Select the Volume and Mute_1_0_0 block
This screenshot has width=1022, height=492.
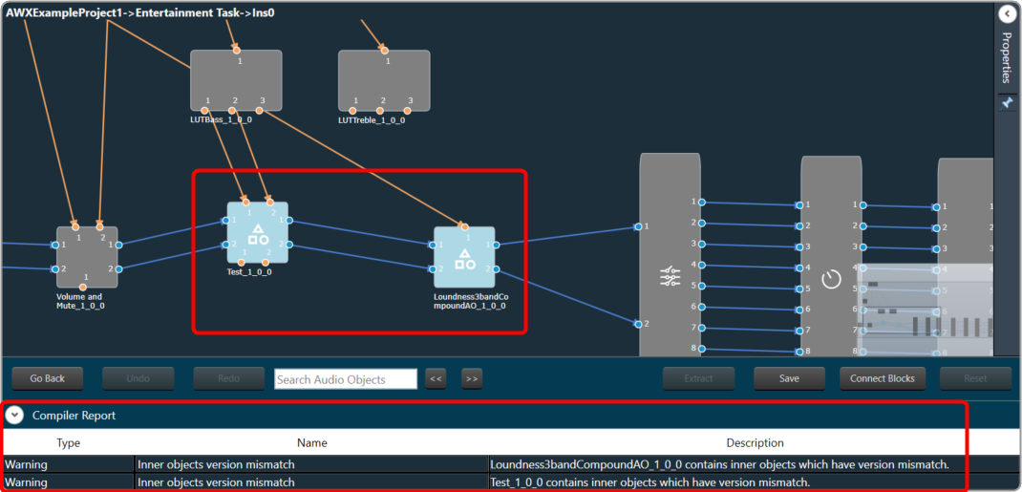87,257
